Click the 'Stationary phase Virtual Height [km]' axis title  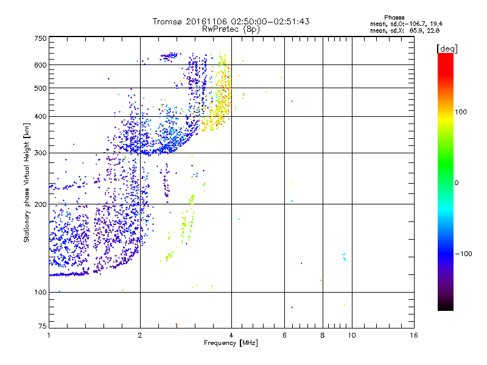27,183
